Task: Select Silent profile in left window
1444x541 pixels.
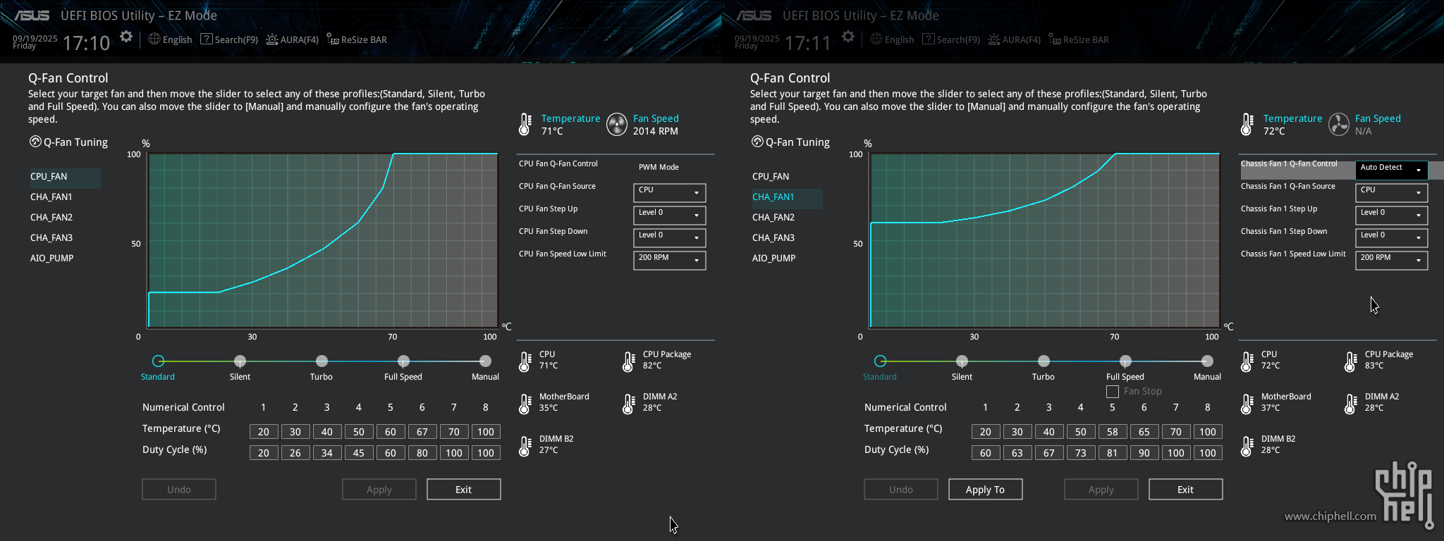Action: (240, 361)
